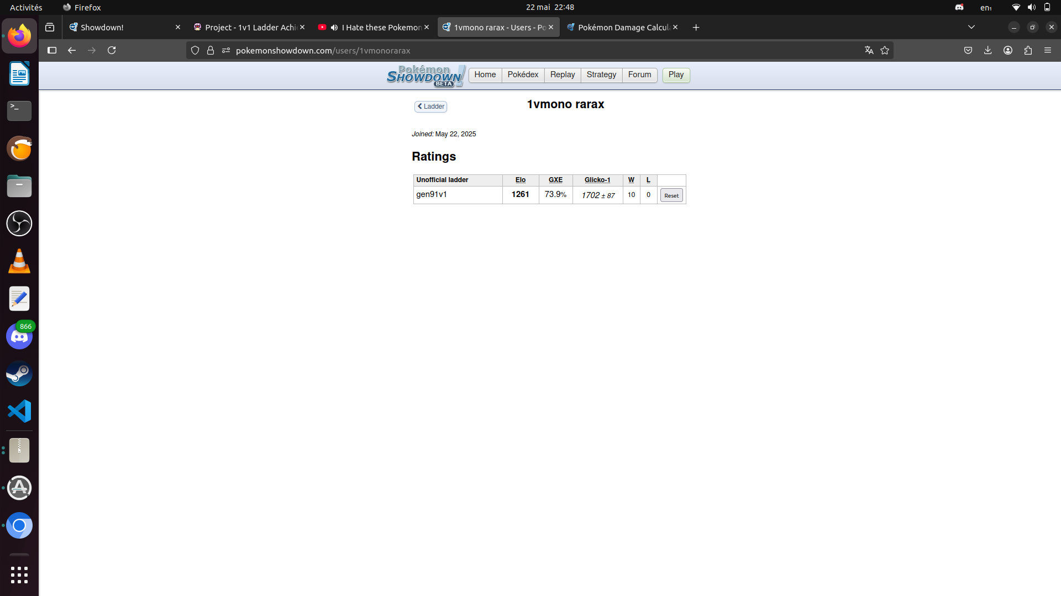
Task: View site security padlock info
Action: coord(211,50)
